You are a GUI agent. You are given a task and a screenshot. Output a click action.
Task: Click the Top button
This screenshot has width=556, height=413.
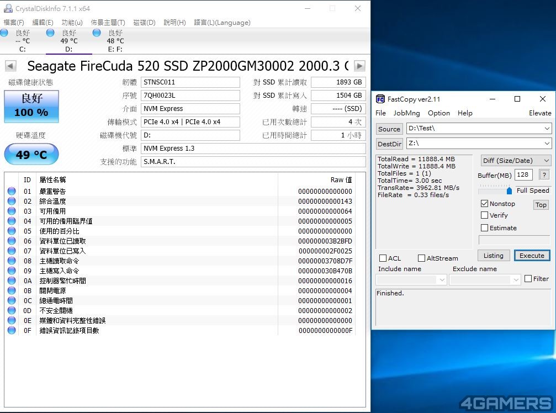[541, 204]
